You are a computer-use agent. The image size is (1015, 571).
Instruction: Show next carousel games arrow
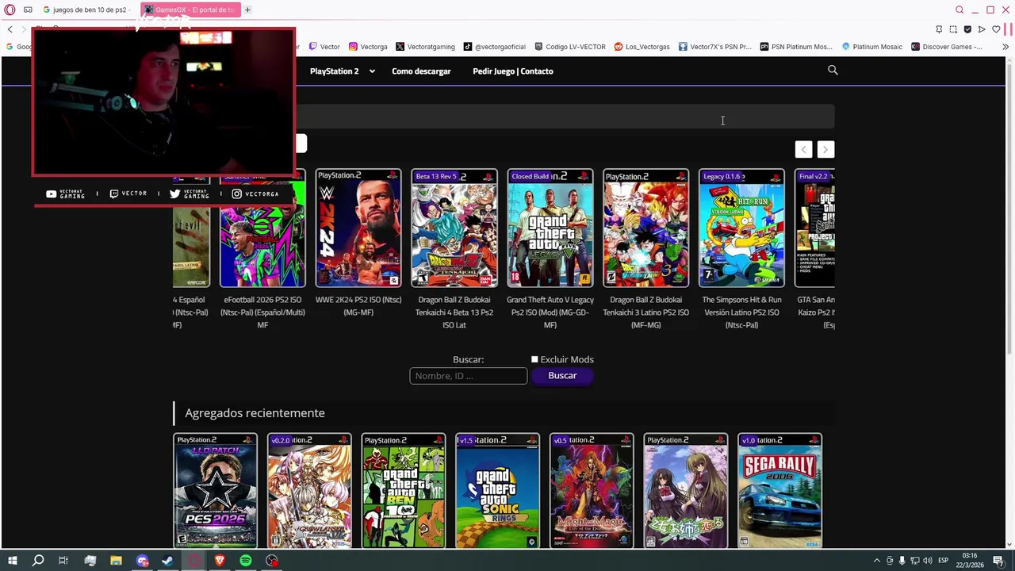click(x=825, y=149)
